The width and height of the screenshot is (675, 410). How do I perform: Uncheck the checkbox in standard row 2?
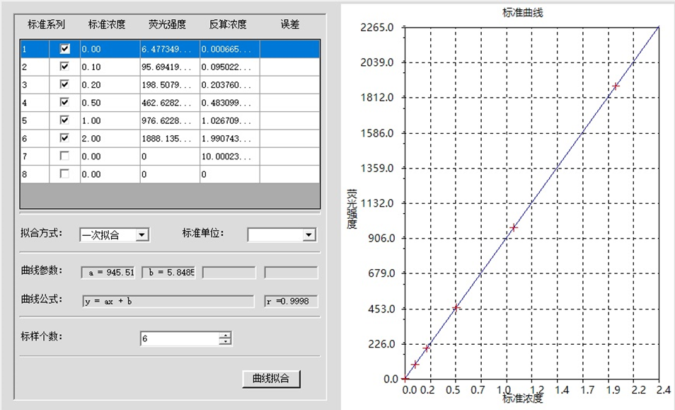click(x=64, y=67)
